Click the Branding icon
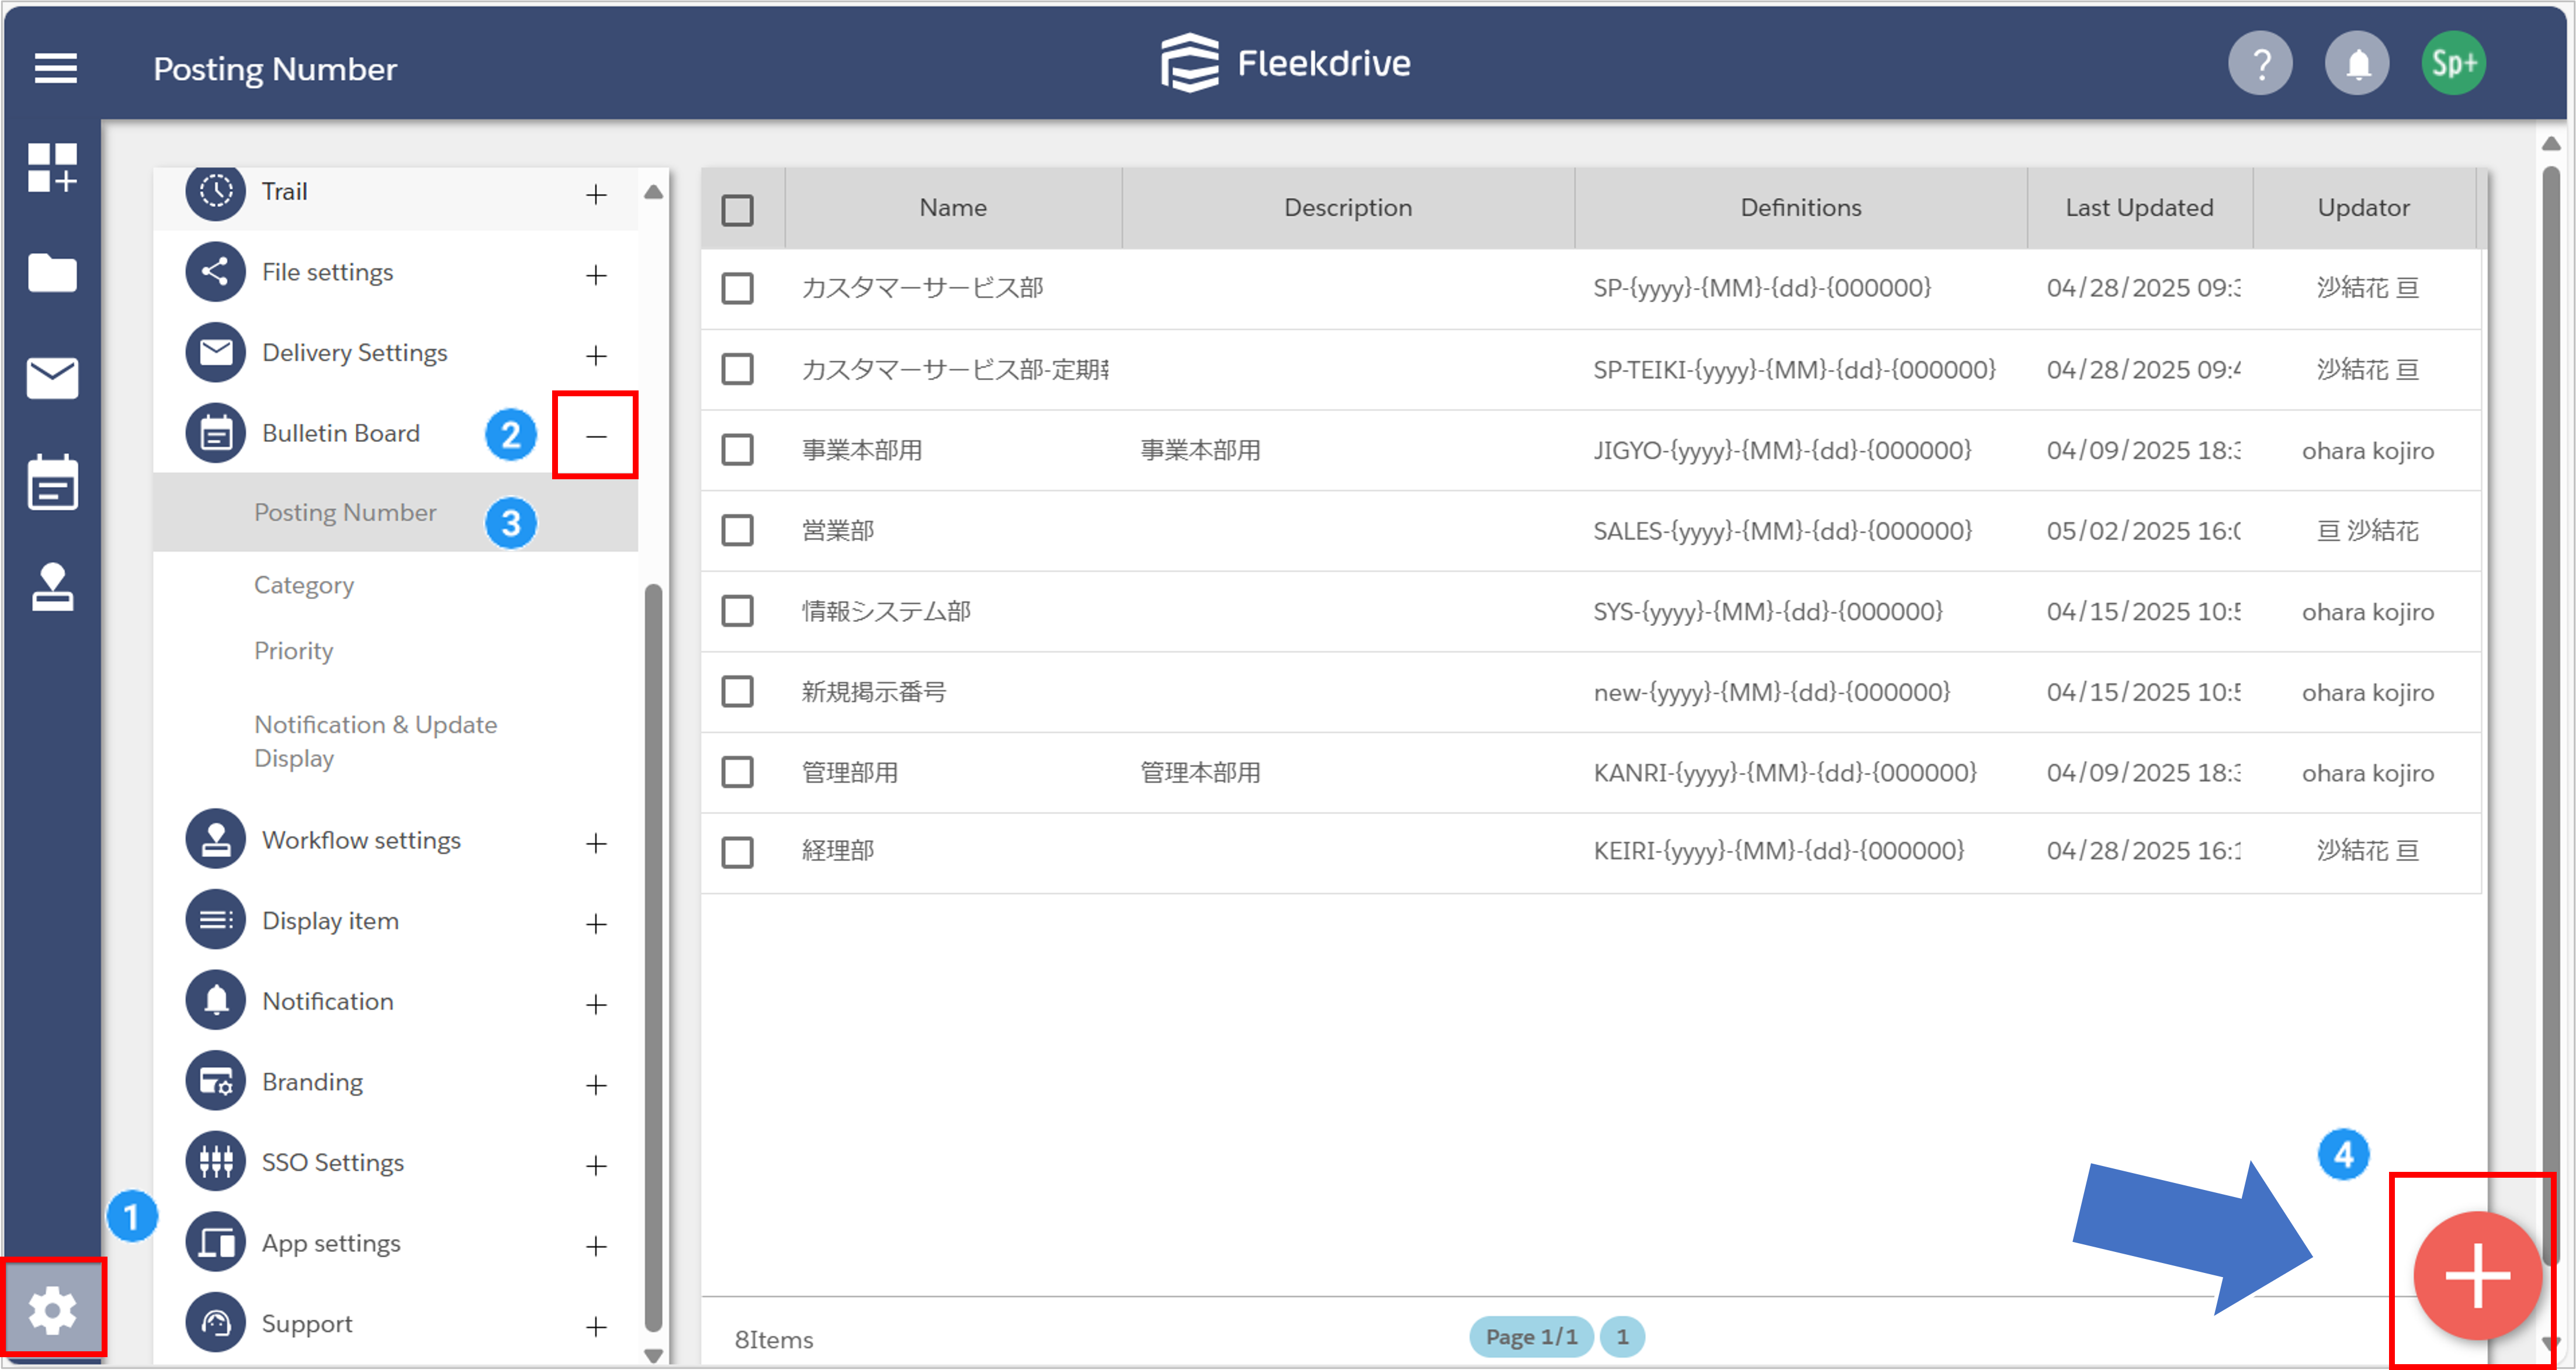Screen dimensions: 2576x1370 (215, 1081)
